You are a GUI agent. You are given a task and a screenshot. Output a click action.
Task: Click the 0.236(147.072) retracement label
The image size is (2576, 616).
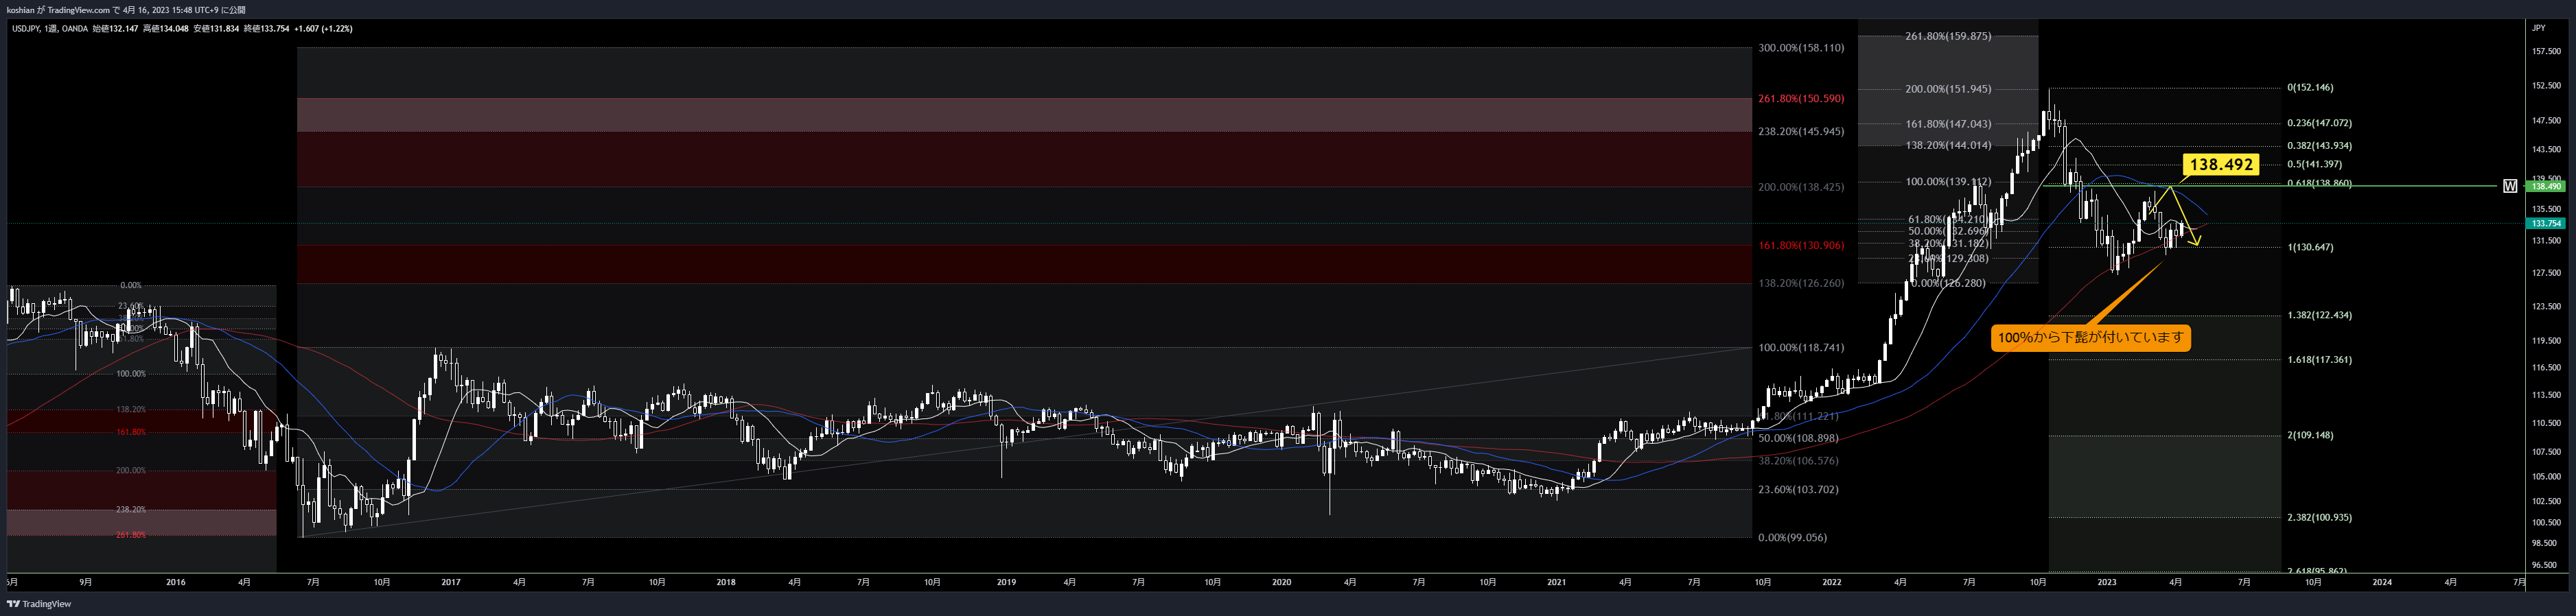pos(2319,123)
